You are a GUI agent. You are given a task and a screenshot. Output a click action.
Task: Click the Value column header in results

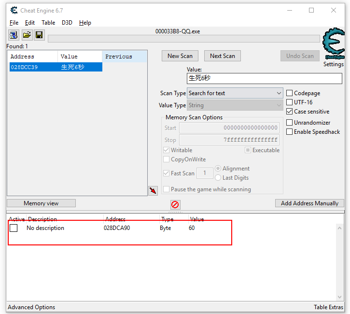point(80,57)
